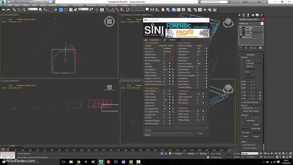The width and height of the screenshot is (293, 165).
Task: Click Configure Modifier Sets icon
Action: (260, 48)
